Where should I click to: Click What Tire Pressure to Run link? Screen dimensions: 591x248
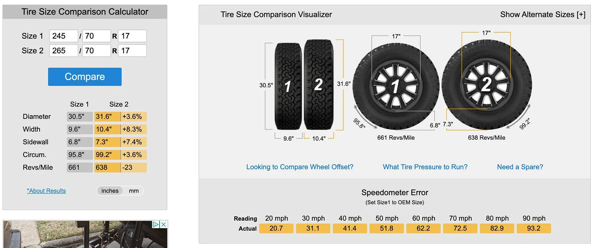pyautogui.click(x=425, y=167)
